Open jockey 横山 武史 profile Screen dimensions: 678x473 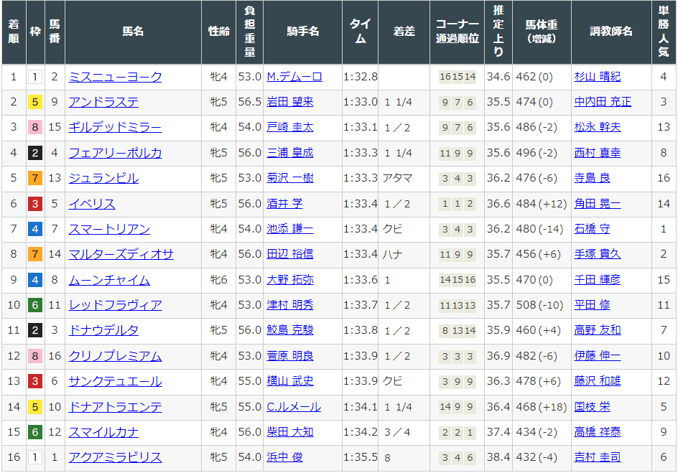pos(289,381)
